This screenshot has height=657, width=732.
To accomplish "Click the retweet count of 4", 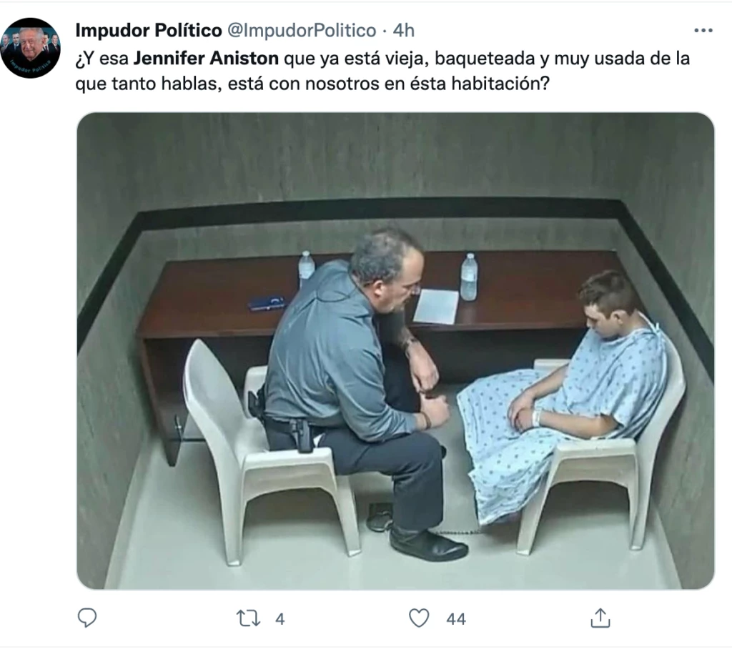I will click(280, 619).
